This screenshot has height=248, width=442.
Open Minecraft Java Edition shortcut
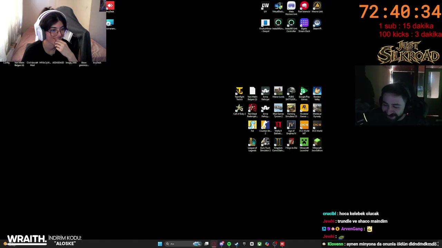point(317,145)
